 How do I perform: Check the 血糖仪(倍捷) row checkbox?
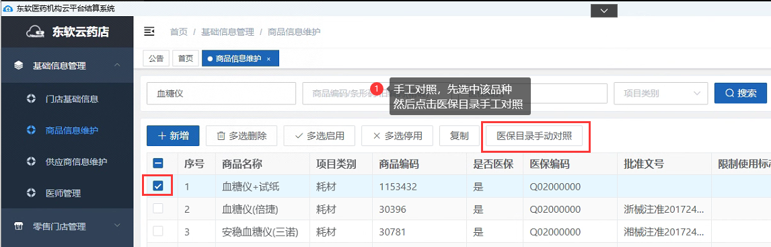(x=158, y=209)
